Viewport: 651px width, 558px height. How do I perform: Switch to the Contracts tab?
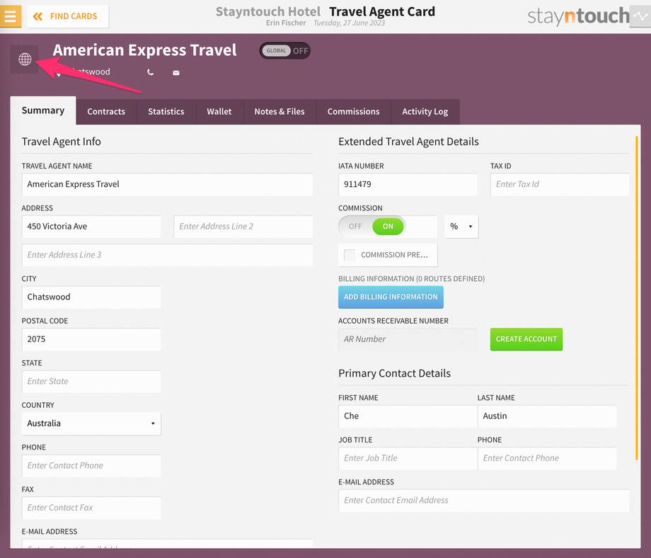pos(106,111)
